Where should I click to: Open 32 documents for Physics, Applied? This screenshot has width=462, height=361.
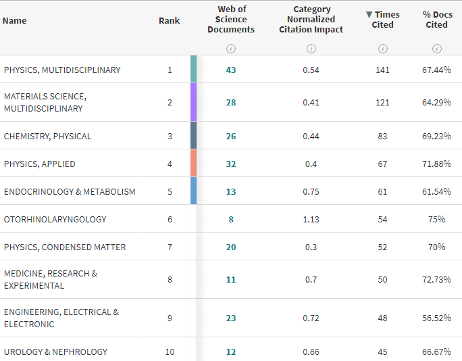231,164
